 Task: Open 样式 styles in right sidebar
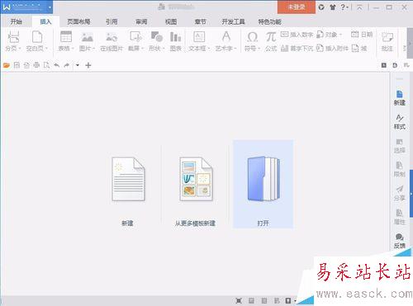point(399,122)
